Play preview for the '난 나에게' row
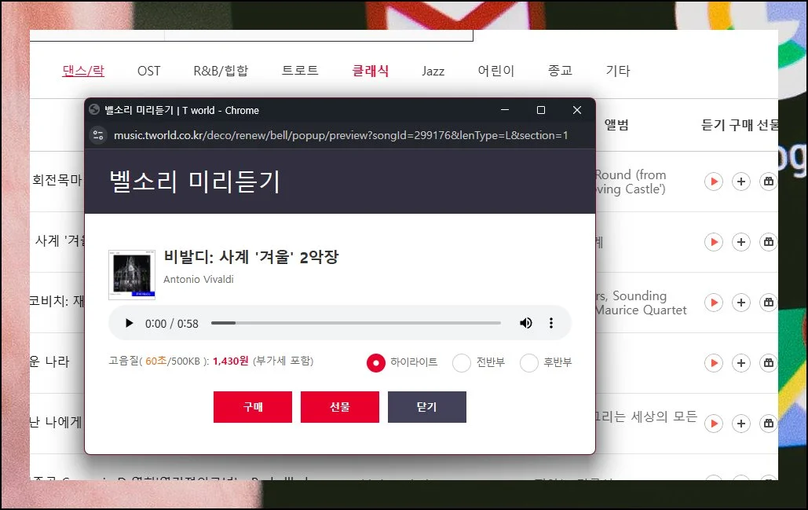Screen dimensions: 808x510 click(713, 424)
